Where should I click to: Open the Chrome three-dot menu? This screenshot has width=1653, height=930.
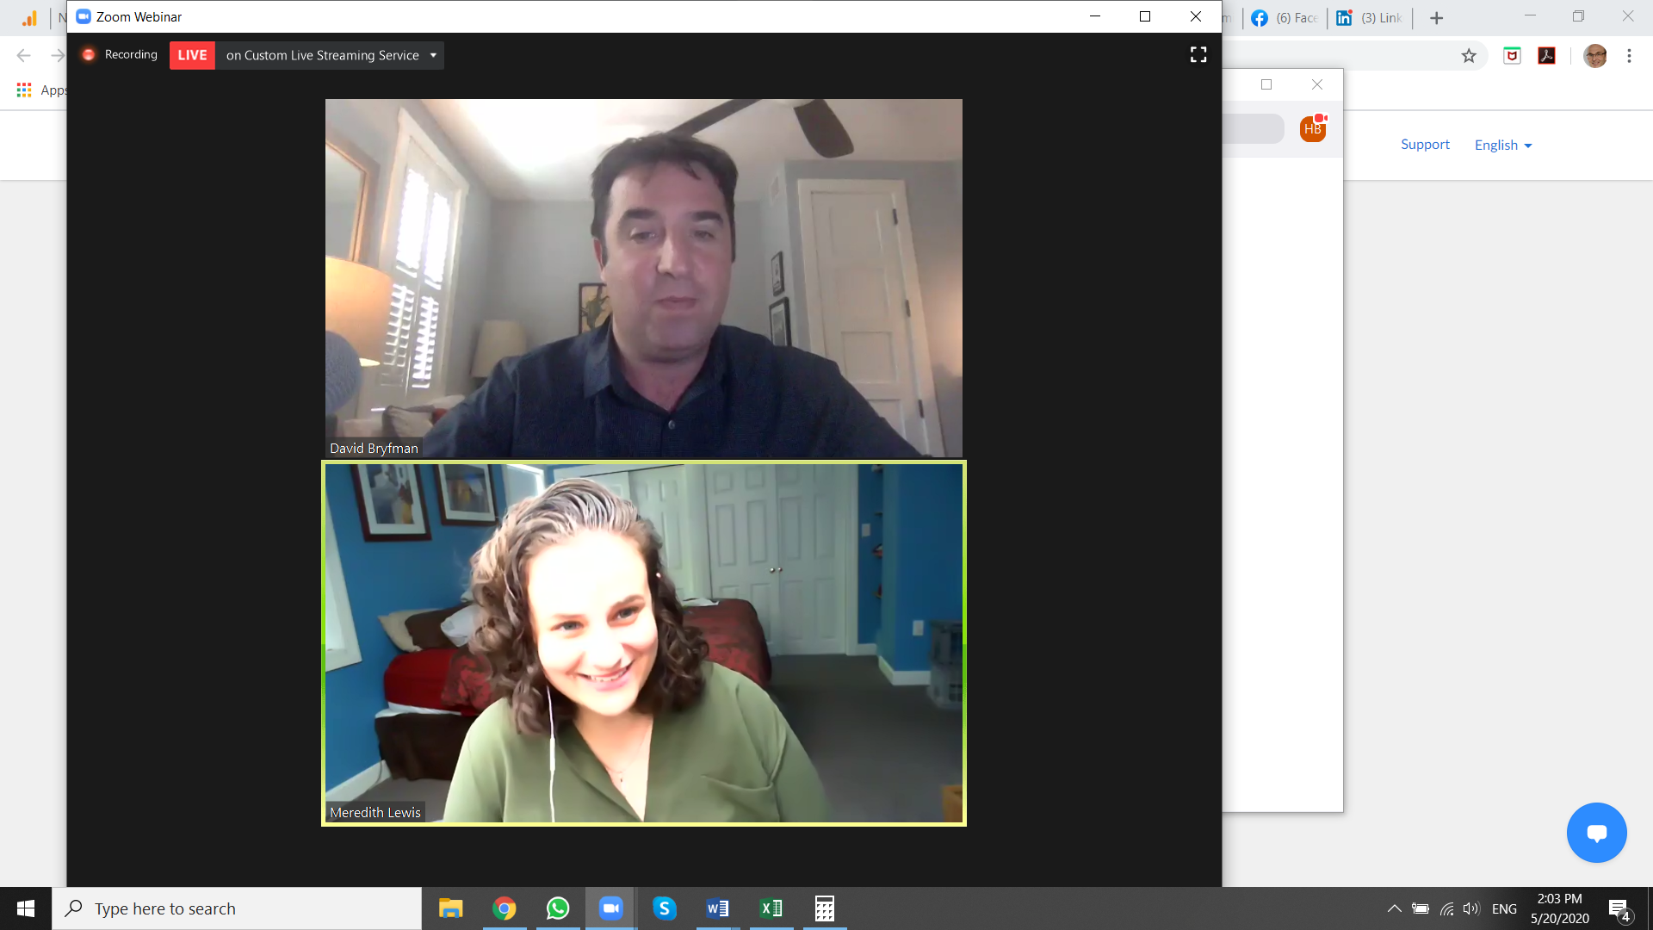1629,56
